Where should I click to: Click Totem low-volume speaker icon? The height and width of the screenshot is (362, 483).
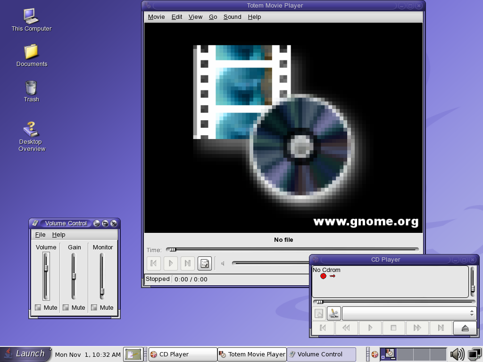(x=223, y=263)
